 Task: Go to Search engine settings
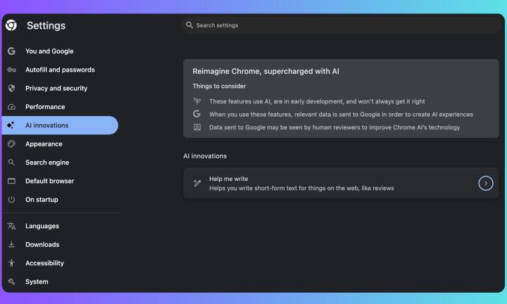(x=48, y=163)
